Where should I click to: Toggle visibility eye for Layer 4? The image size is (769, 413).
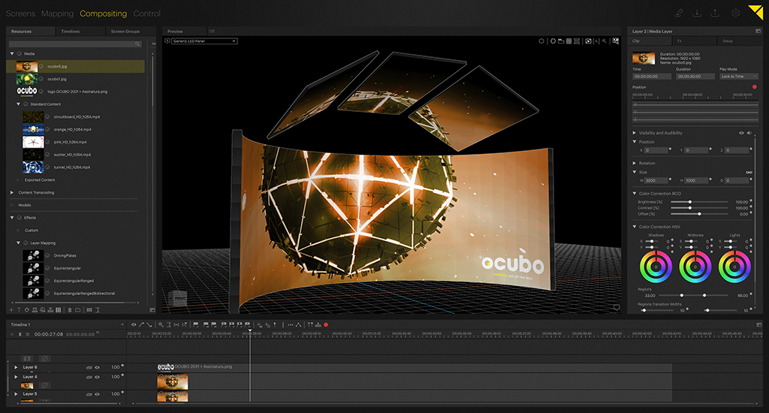pyautogui.click(x=97, y=377)
